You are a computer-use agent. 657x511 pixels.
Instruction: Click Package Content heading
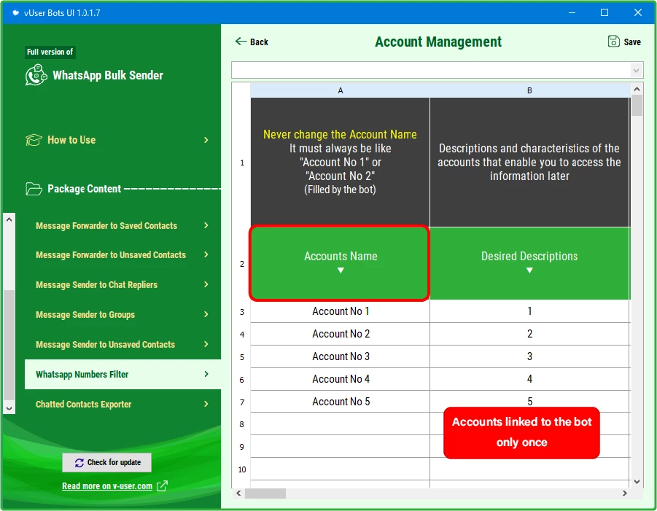(x=84, y=189)
